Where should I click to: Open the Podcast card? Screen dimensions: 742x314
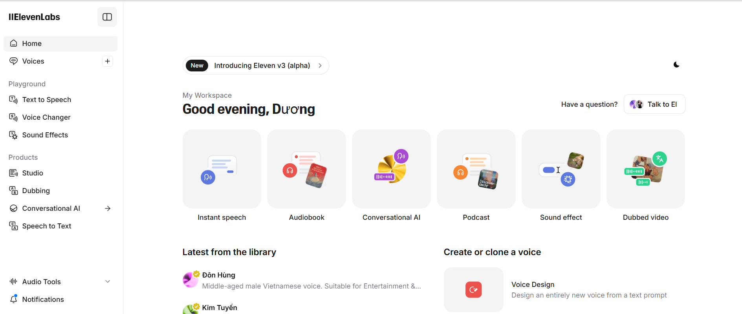pyautogui.click(x=476, y=169)
